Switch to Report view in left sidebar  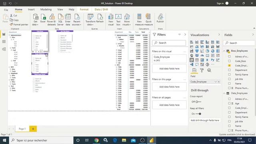(x=4, y=34)
